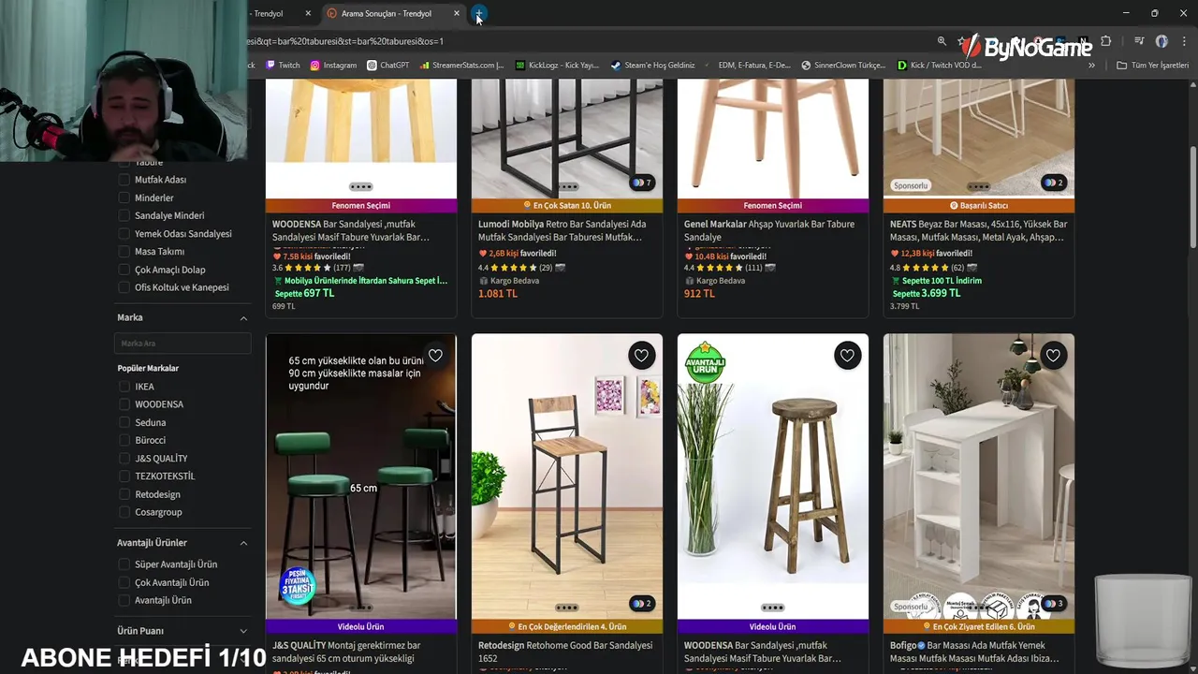
Task: Add Retodesign bar chair to favorites
Action: pyautogui.click(x=641, y=356)
